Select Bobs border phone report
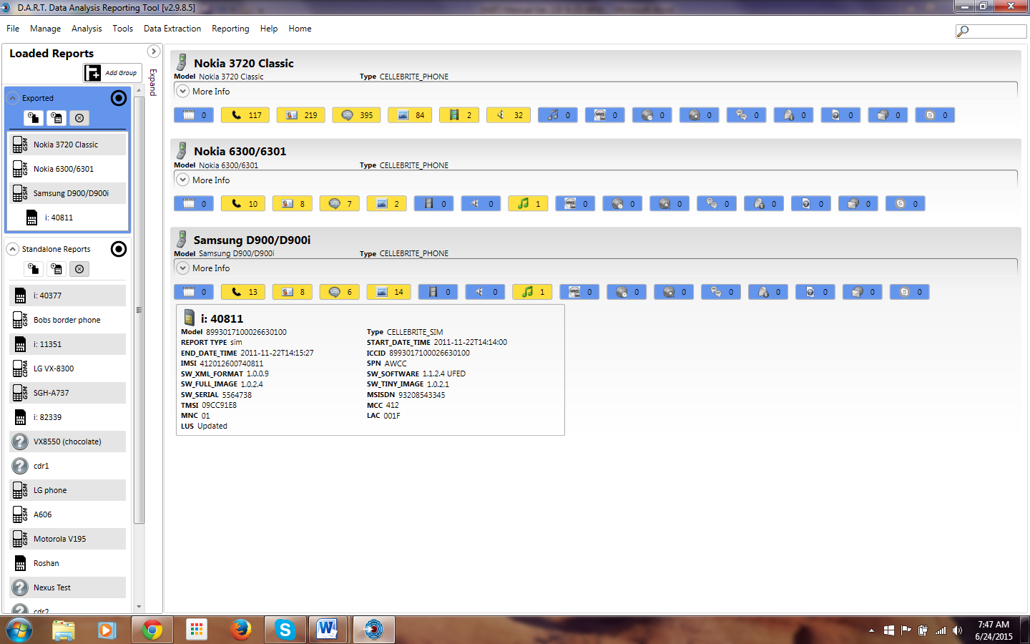The width and height of the screenshot is (1030, 644). pyautogui.click(x=68, y=320)
